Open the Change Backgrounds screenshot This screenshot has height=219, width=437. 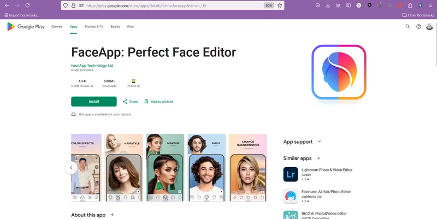pyautogui.click(x=248, y=168)
